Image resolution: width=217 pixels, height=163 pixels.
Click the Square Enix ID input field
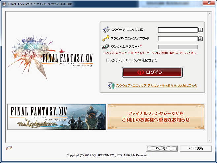click(178, 30)
